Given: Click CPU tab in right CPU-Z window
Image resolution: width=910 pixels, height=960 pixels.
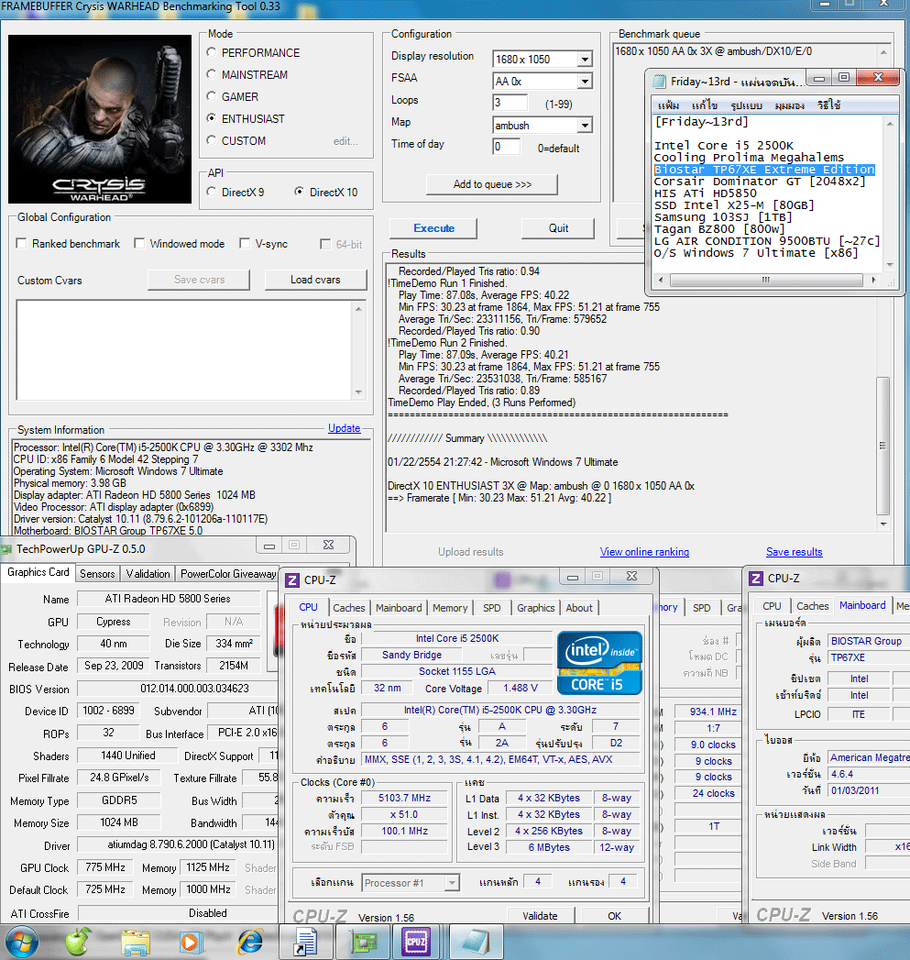Looking at the screenshot, I should pyautogui.click(x=772, y=606).
